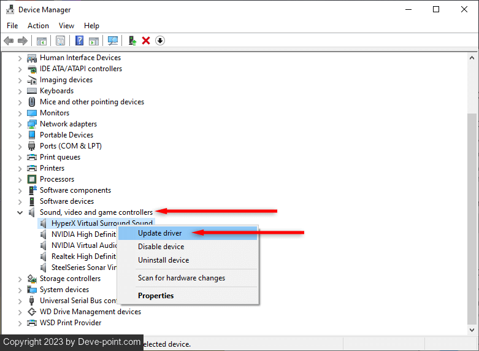Click the Scan for hardware changes monitor icon
This screenshot has width=479, height=351.
(113, 40)
